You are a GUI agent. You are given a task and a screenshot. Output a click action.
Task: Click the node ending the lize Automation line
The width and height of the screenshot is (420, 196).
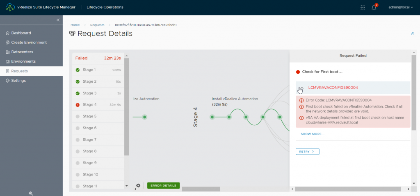(x=145, y=117)
